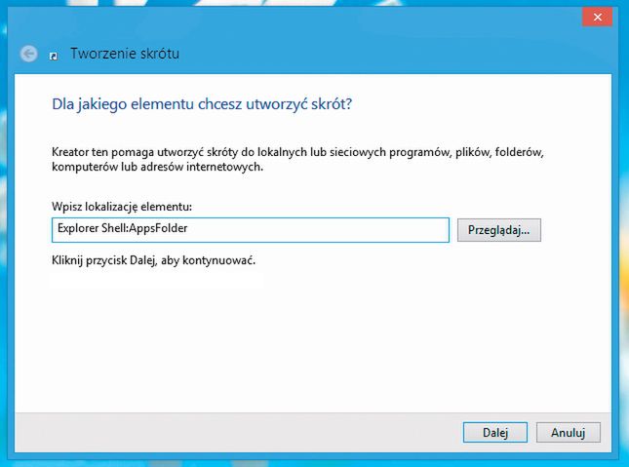This screenshot has width=629, height=467.
Task: Click the 'Tworzenie skrótu' title text
Action: click(125, 54)
